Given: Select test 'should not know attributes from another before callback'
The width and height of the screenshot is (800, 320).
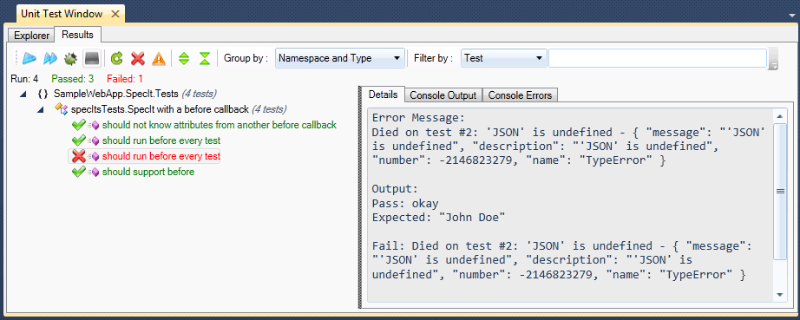Looking at the screenshot, I should click(x=220, y=125).
